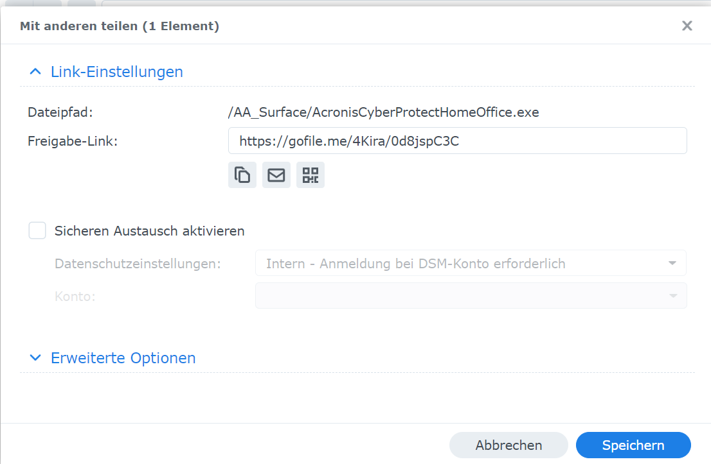Viewport: 711px width, 464px height.
Task: Click the Link-Einstellungen collapse chevron
Action: pyautogui.click(x=36, y=71)
